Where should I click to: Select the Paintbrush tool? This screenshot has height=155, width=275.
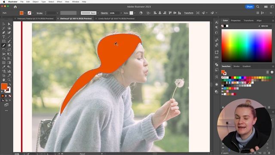point(9,41)
